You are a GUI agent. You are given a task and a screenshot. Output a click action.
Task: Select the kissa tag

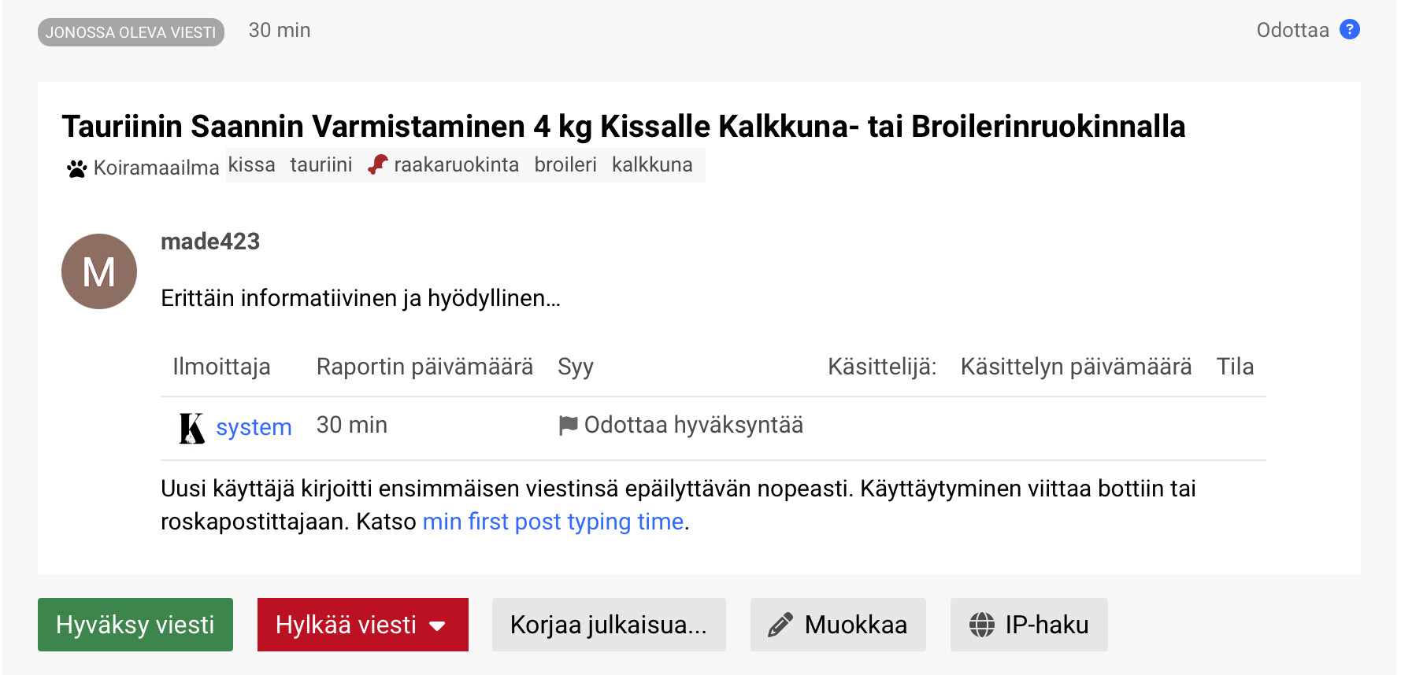(251, 165)
